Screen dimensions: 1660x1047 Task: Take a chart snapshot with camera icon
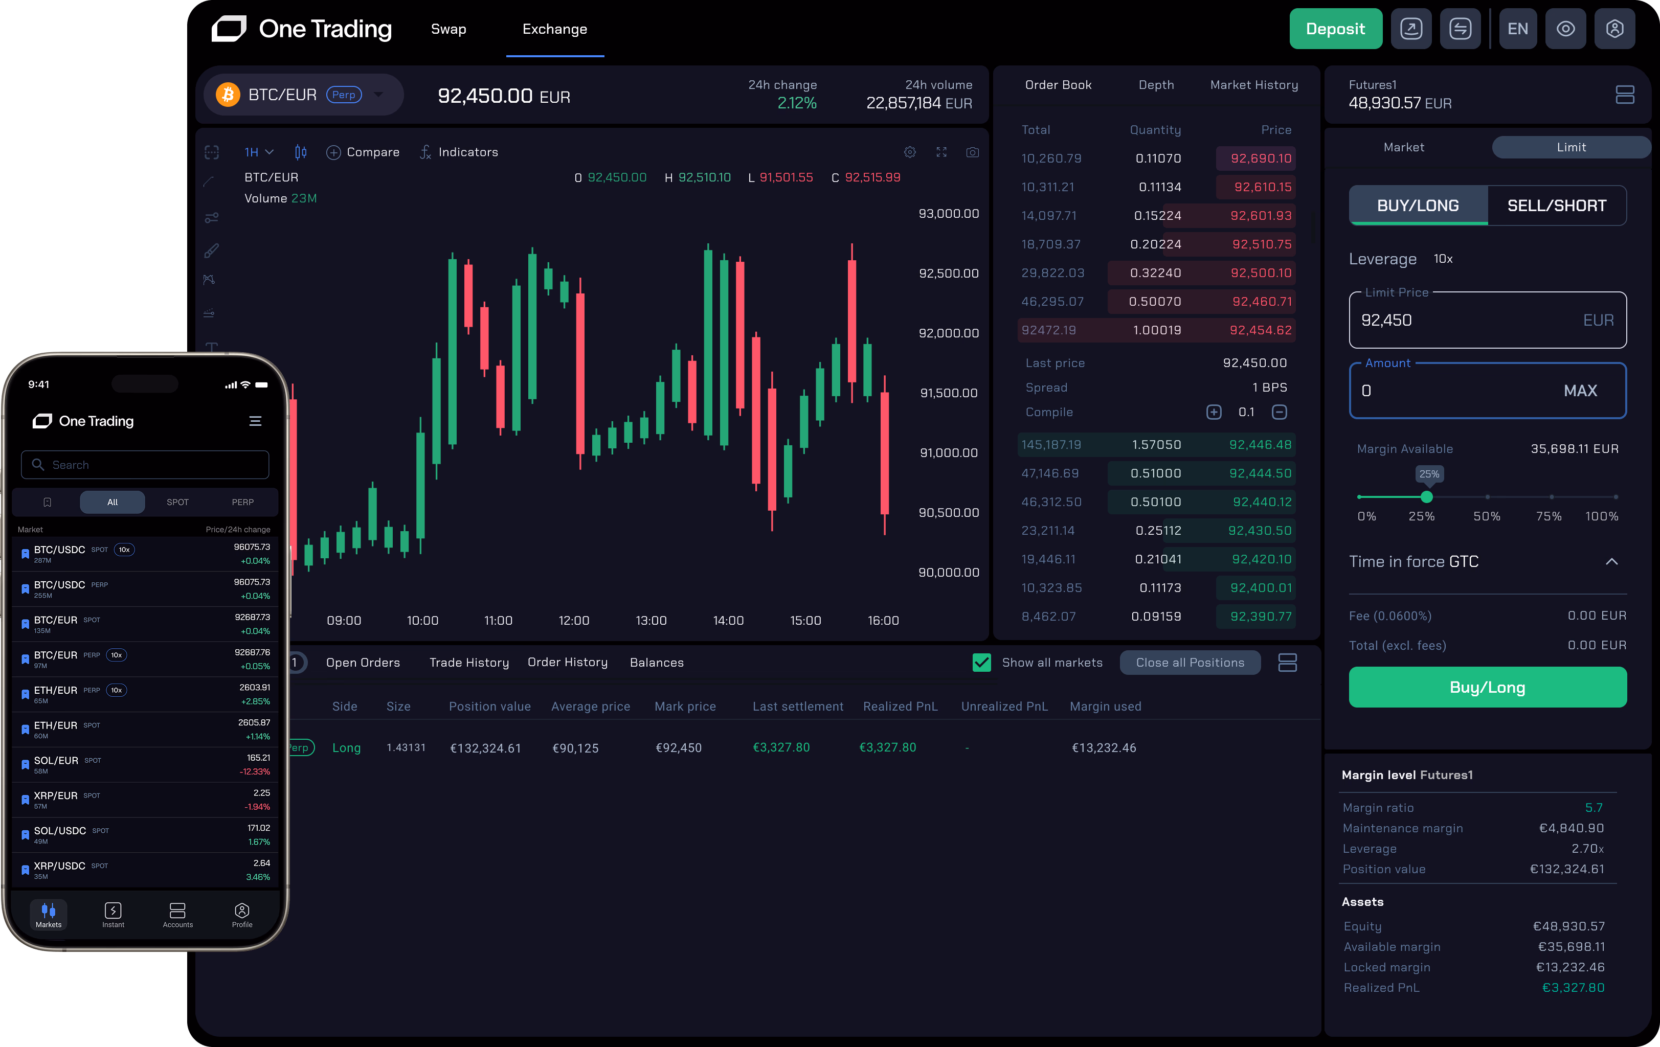click(x=973, y=152)
